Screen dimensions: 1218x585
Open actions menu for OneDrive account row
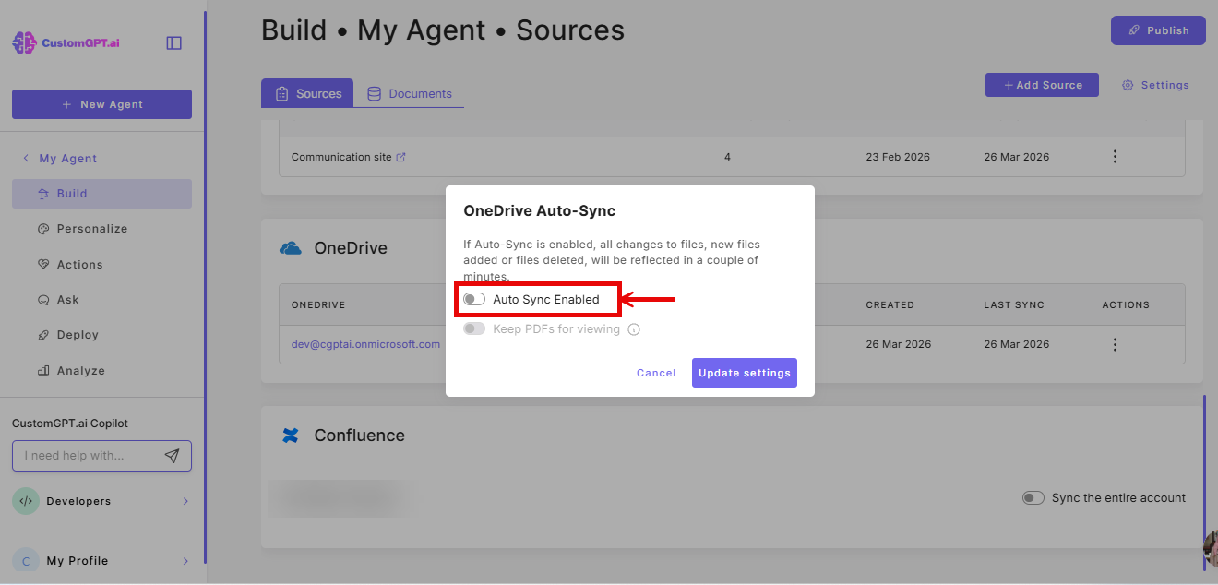click(1115, 344)
